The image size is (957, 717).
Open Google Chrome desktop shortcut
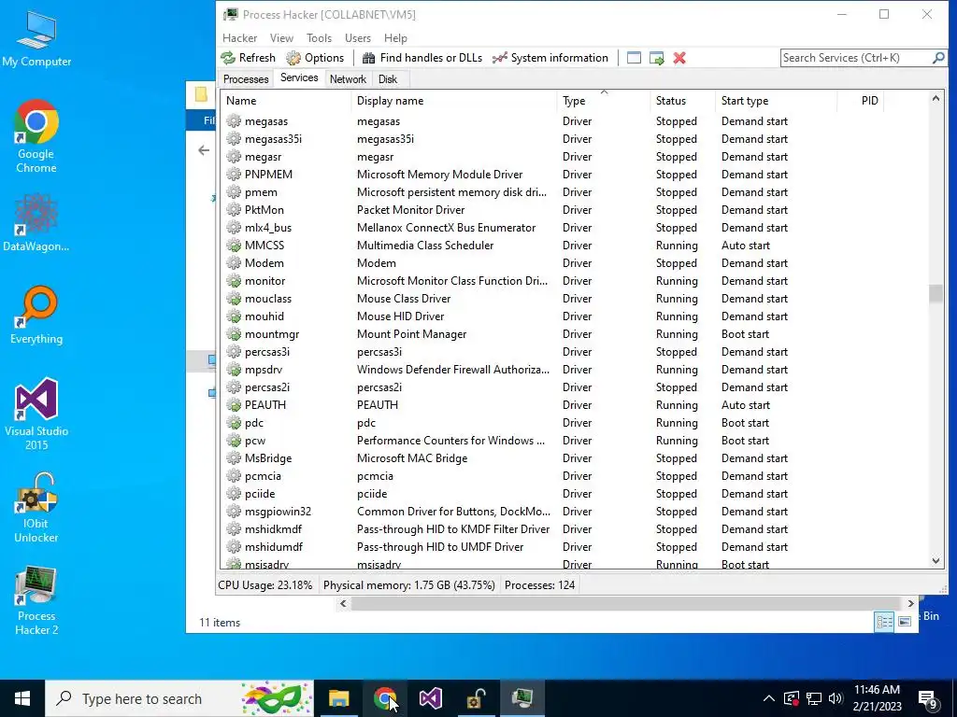[x=36, y=136]
